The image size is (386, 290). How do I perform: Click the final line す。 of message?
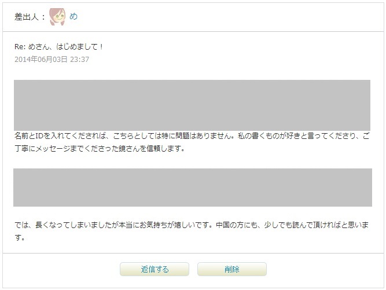click(x=20, y=237)
